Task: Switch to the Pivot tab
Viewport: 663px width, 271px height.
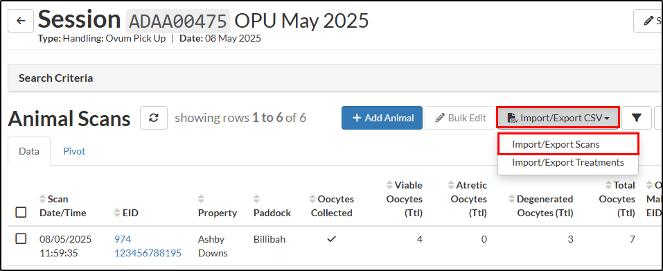Action: click(x=74, y=151)
